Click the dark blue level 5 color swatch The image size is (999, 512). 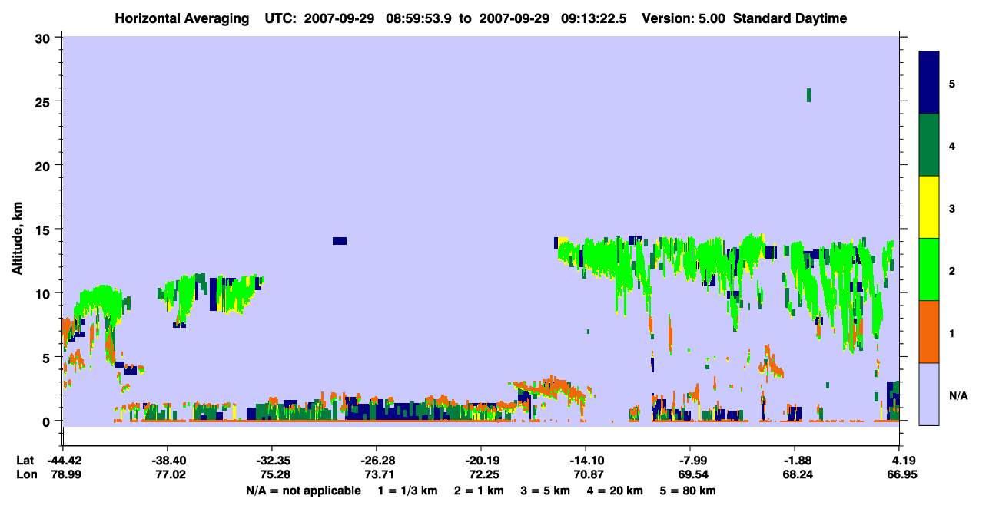(929, 82)
